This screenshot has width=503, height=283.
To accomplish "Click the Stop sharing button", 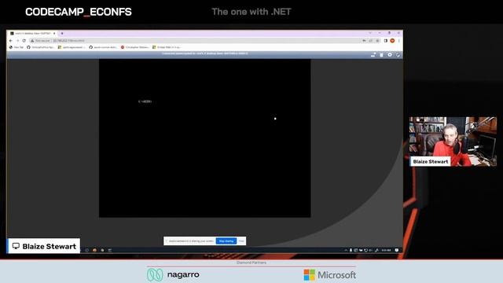I will [x=226, y=241].
